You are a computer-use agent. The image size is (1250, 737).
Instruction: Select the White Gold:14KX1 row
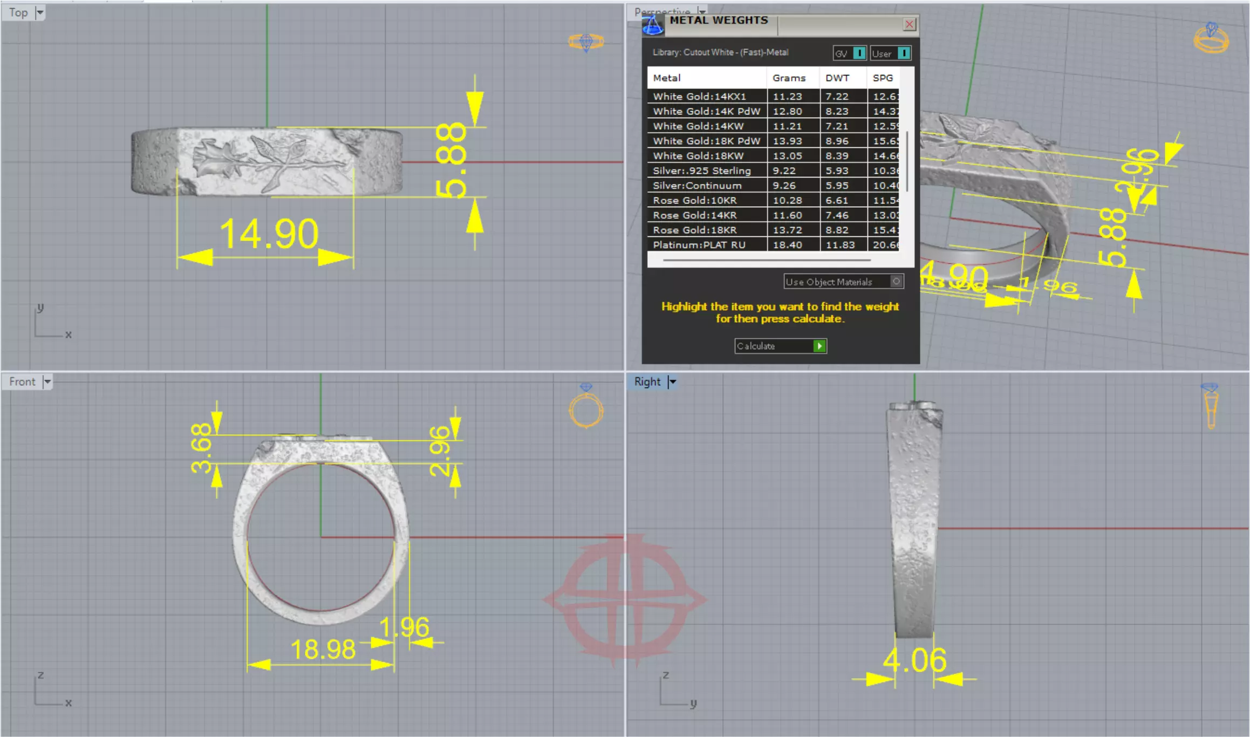pyautogui.click(x=773, y=96)
